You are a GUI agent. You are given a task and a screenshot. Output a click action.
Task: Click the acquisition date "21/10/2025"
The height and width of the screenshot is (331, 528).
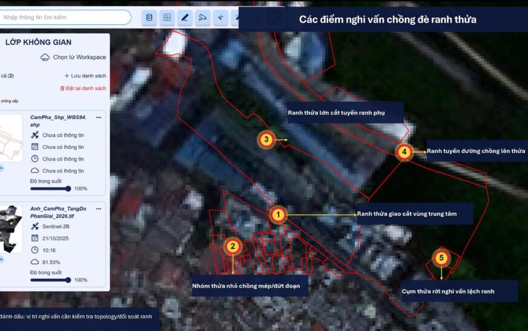tap(56, 238)
